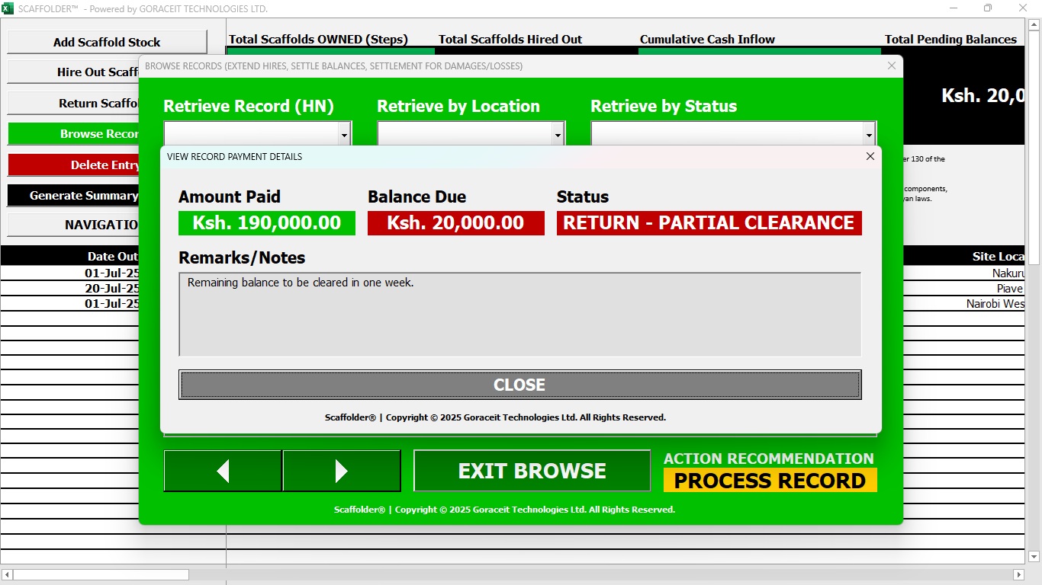Close the Browse Records window with X
This screenshot has height=585, width=1042.
pyautogui.click(x=892, y=66)
